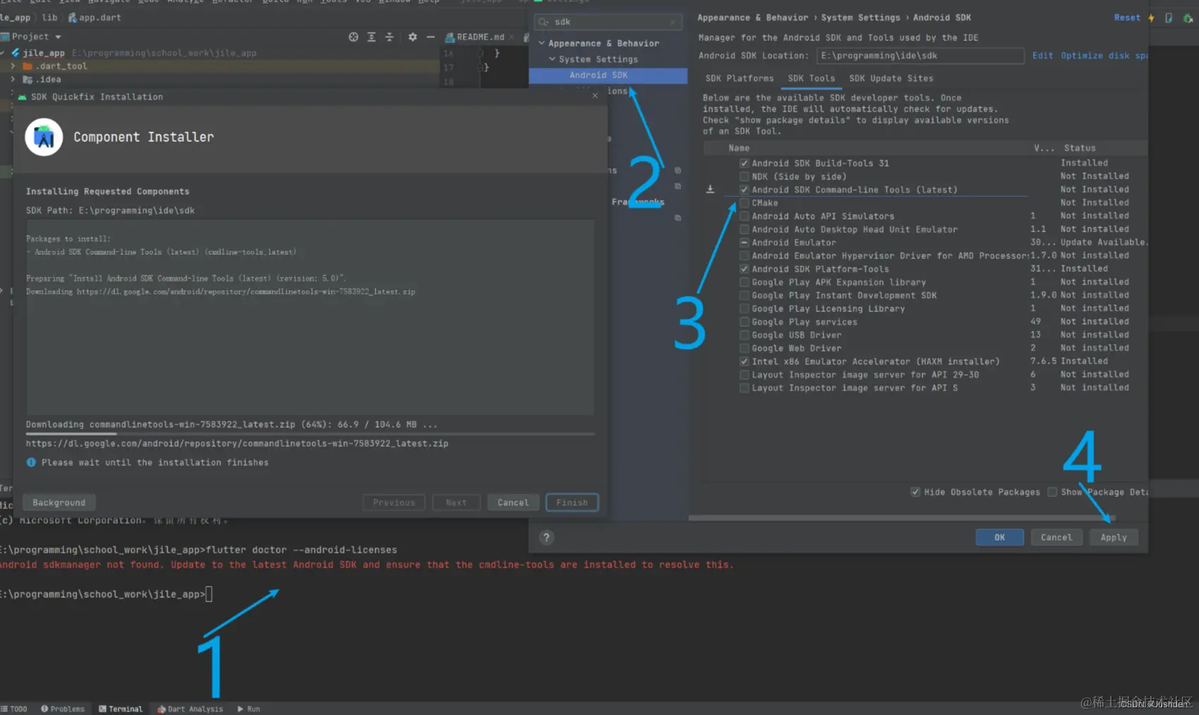Uncheck Android SDK Build-Tools 31
Image resolution: width=1199 pixels, height=715 pixels.
point(744,163)
